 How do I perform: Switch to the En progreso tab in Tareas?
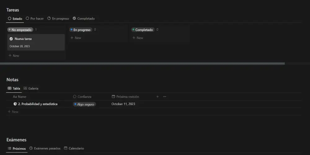click(x=58, y=19)
